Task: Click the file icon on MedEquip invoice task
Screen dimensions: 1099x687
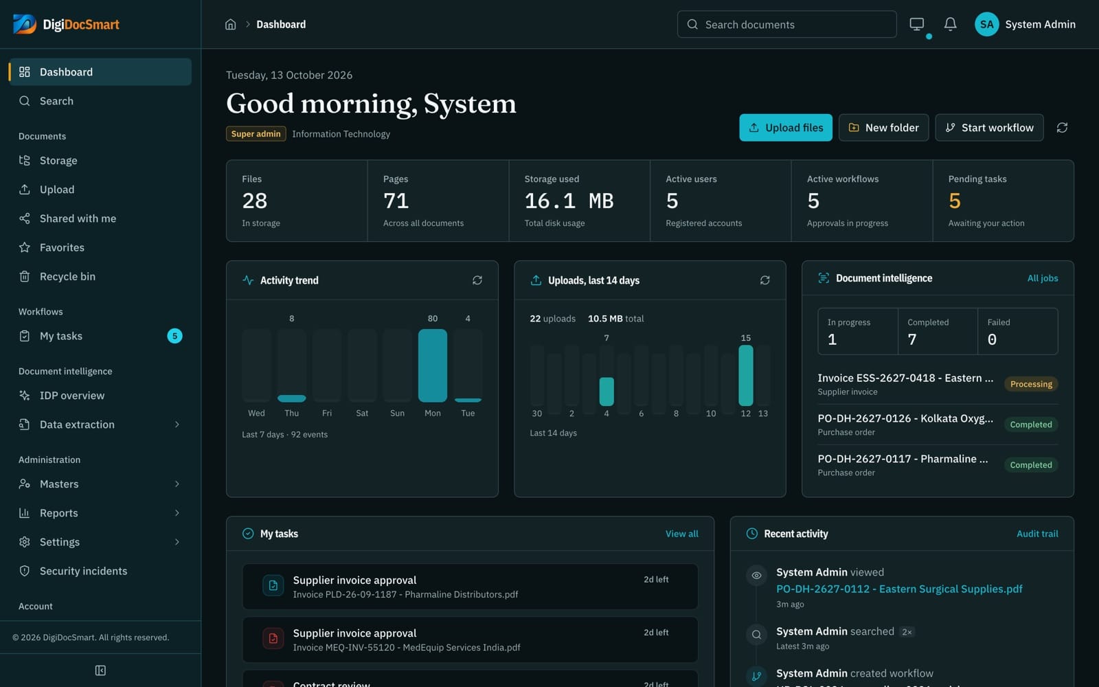Action: [273, 638]
